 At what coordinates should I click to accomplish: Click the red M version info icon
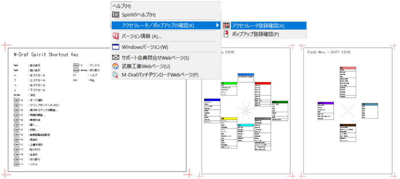[x=116, y=36]
